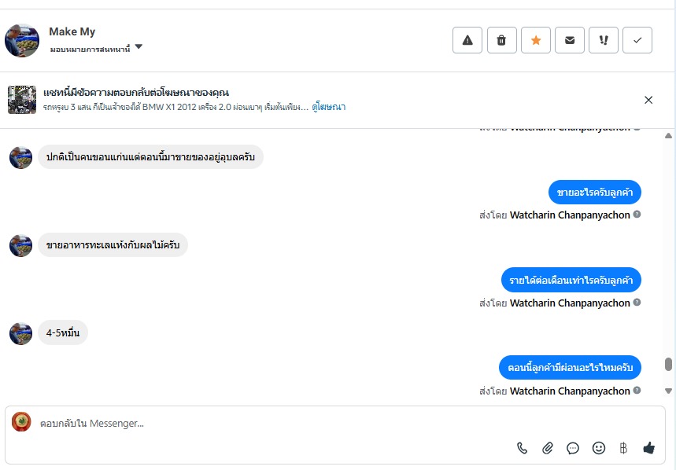Open the emoji picker
This screenshot has height=470, width=676.
(x=599, y=448)
